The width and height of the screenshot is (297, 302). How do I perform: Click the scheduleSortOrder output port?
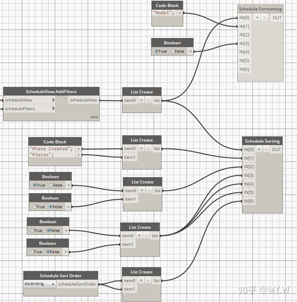(x=77, y=284)
